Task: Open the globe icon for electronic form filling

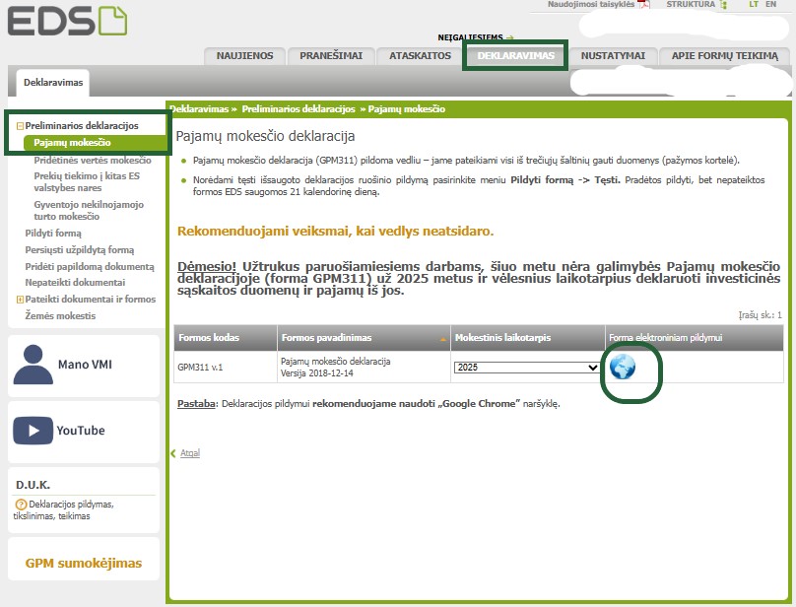Action: [623, 367]
